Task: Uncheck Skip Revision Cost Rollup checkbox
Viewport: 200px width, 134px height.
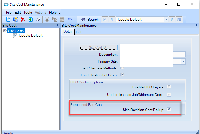Action: click(x=169, y=109)
